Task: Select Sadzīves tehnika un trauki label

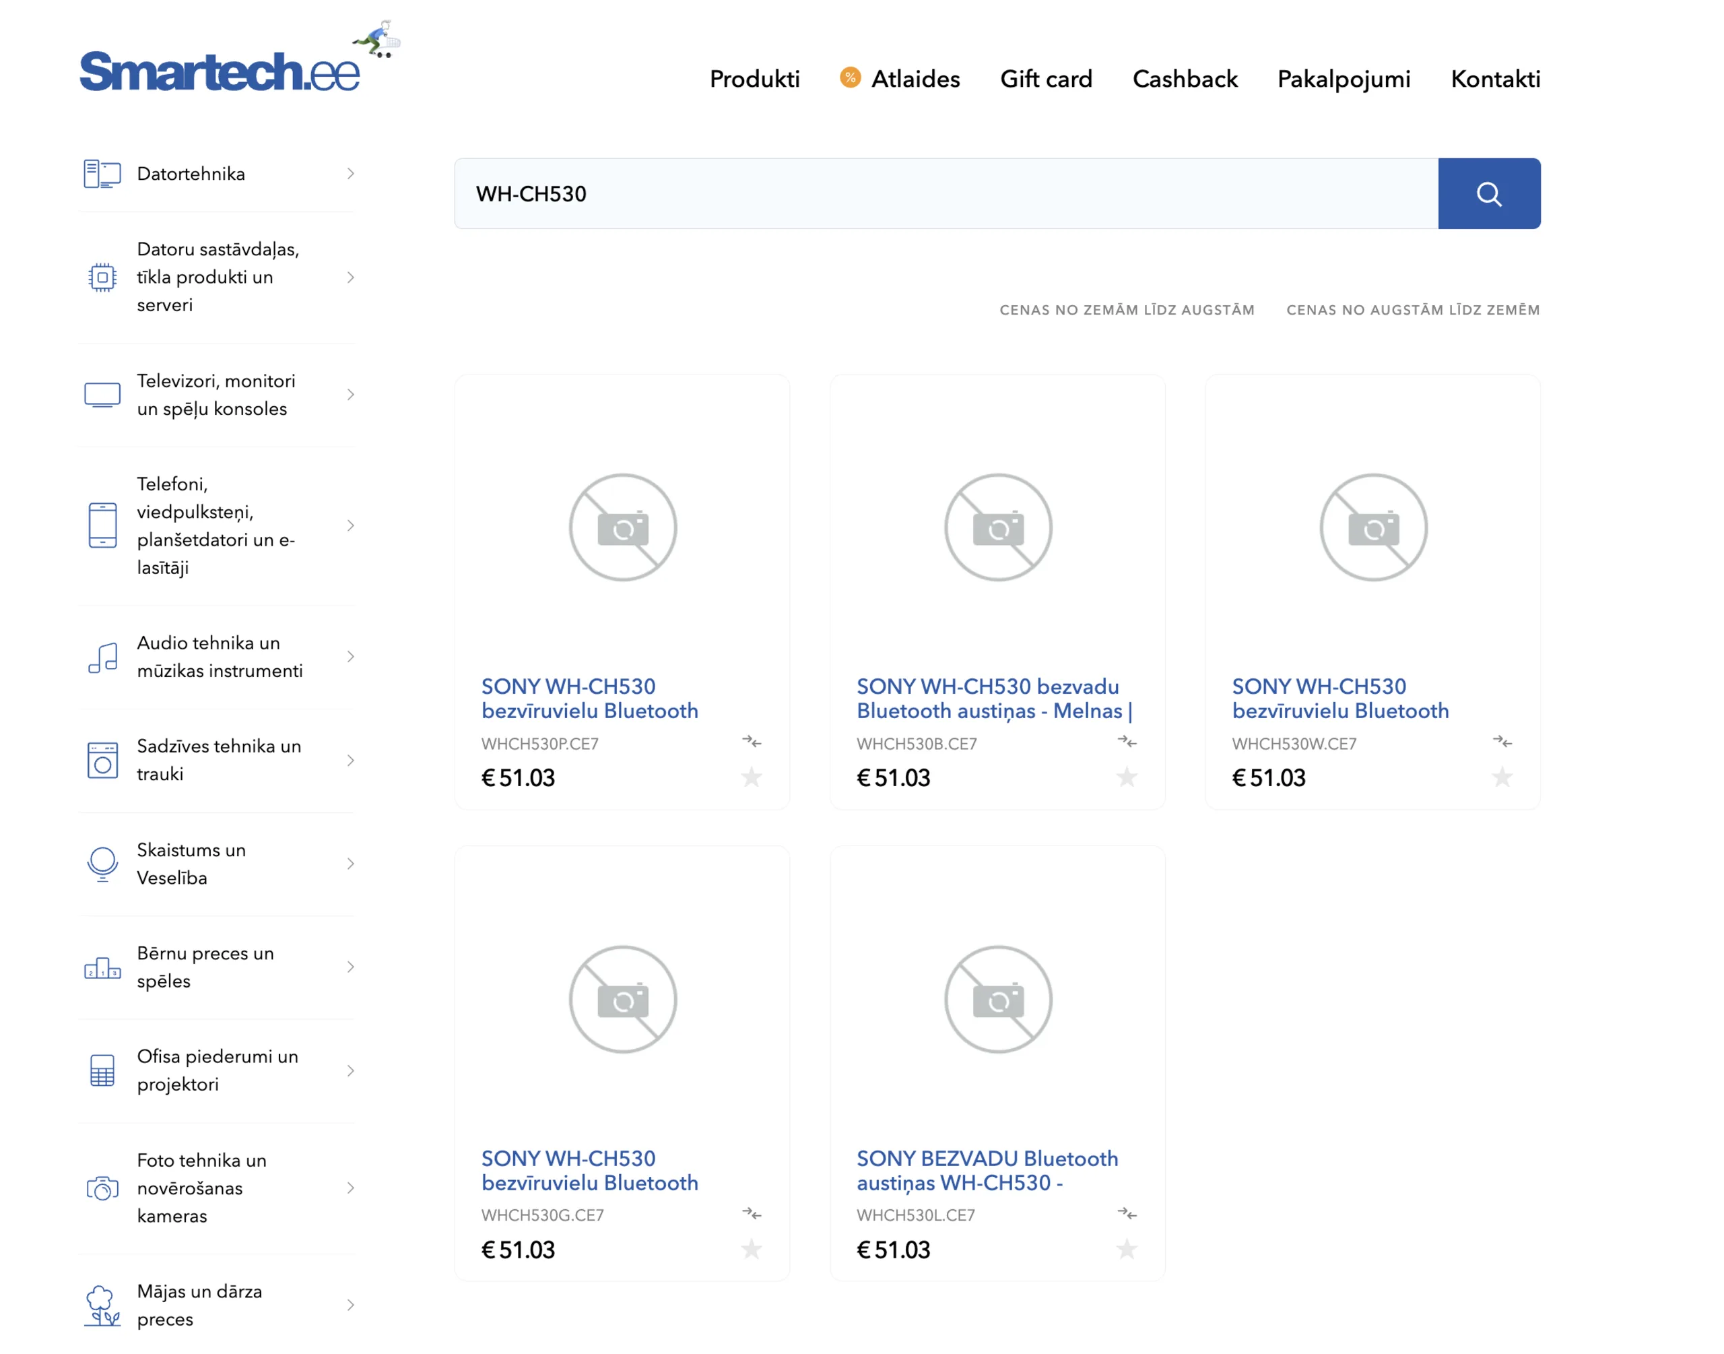Action: tap(219, 761)
